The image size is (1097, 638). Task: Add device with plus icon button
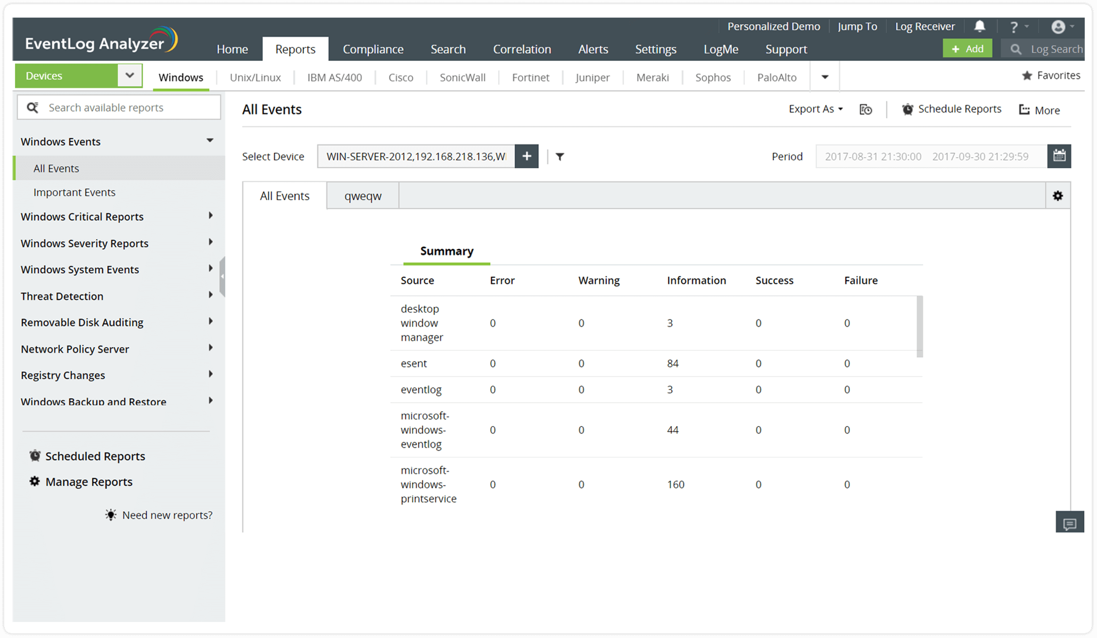[x=526, y=156]
